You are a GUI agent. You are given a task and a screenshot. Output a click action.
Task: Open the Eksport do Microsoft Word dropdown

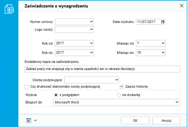click(116, 102)
